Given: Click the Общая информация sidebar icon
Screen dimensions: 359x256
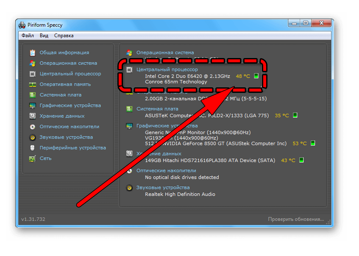Looking at the screenshot, I should tap(33, 53).
